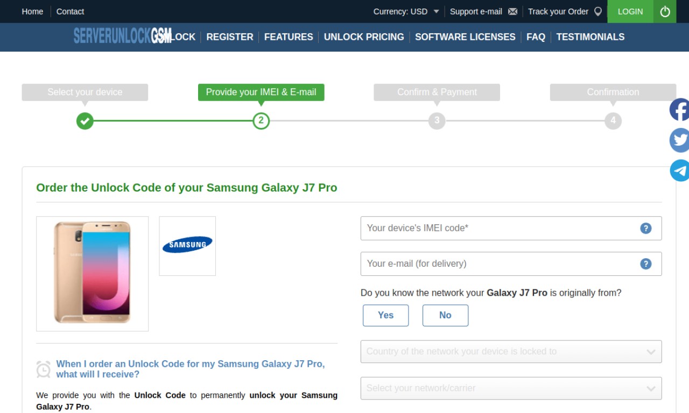689x413 pixels.
Task: Click the Samsung Galaxy J7 Pro phone thumbnail
Action: click(92, 274)
